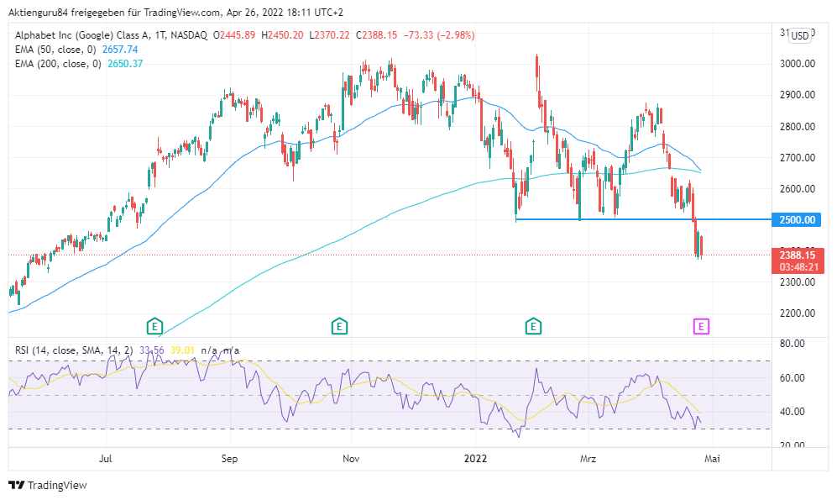837x500 pixels.
Task: Click the earnings E marker in early 2022
Action: pos(533,326)
